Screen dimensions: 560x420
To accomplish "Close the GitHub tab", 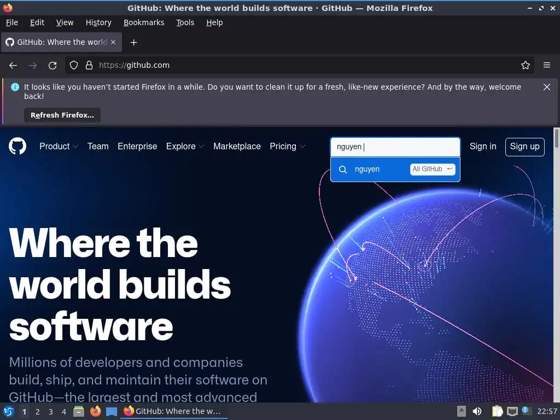I will pyautogui.click(x=113, y=42).
